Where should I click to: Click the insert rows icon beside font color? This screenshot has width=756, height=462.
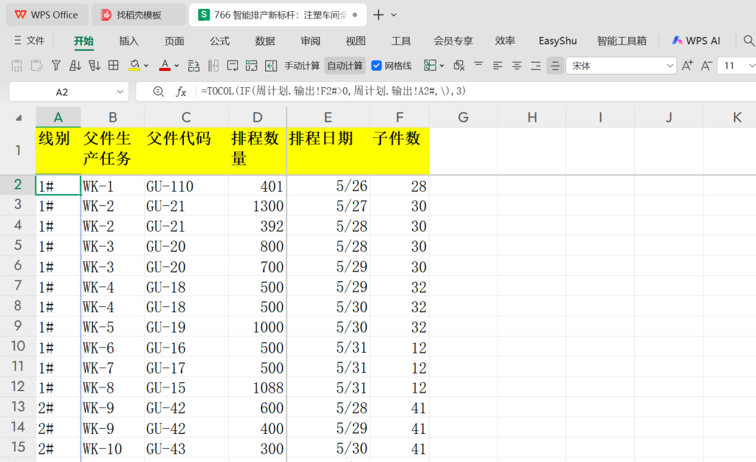point(194,66)
